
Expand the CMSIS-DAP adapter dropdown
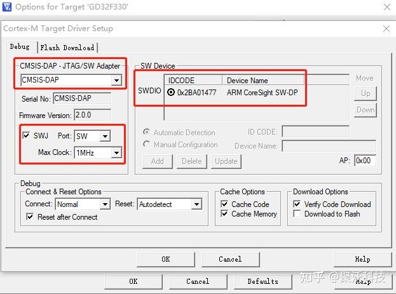pyautogui.click(x=116, y=80)
